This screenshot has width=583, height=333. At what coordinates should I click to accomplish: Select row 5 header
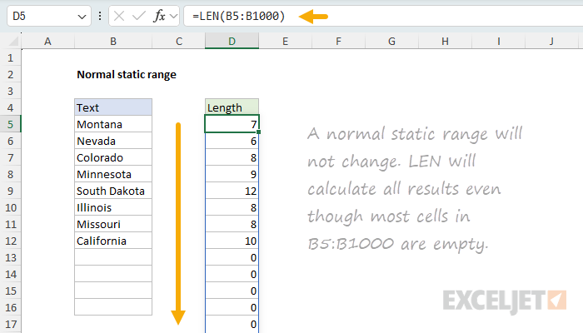coord(10,124)
